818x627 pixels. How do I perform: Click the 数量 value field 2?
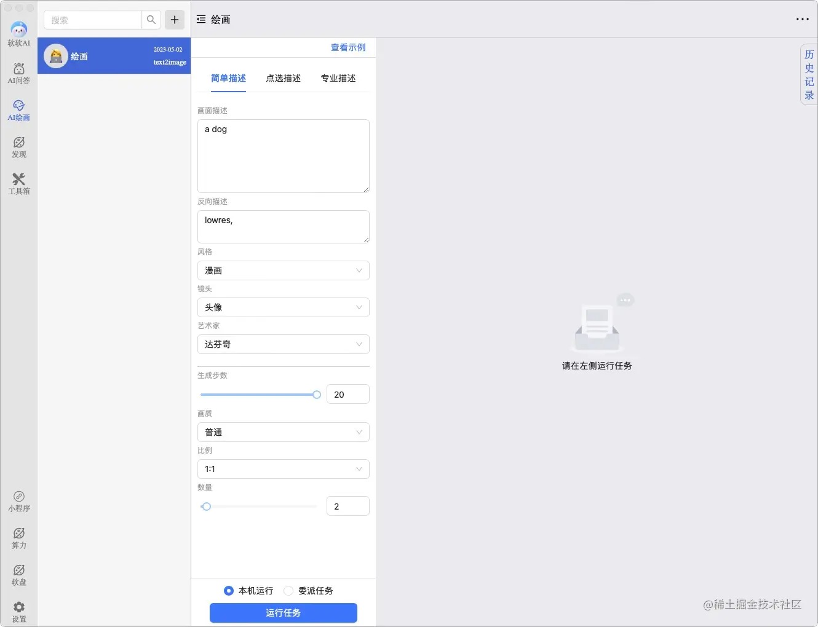348,506
